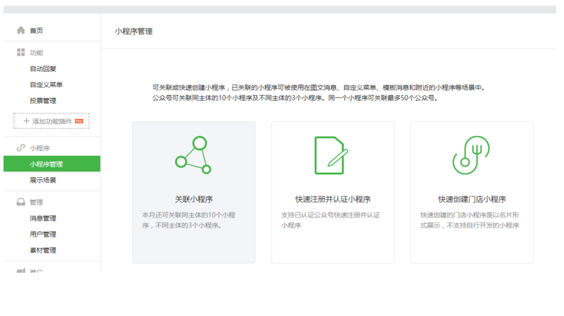Open 投票管理 page
This screenshot has width=564, height=316.
pos(43,101)
